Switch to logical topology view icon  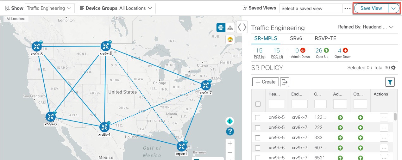point(230,28)
